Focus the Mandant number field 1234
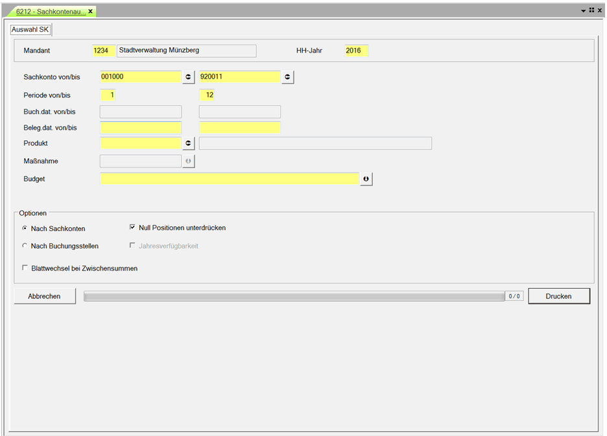Viewport: 607px width, 436px height. coord(104,51)
